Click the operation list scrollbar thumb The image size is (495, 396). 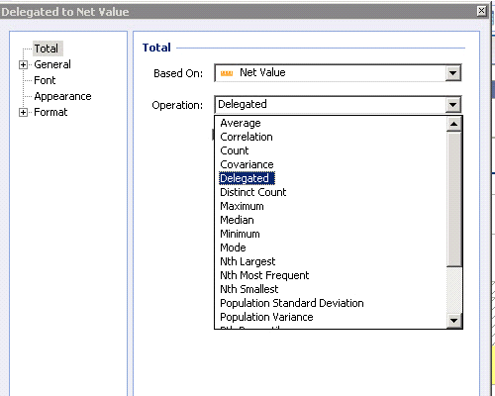click(x=454, y=199)
